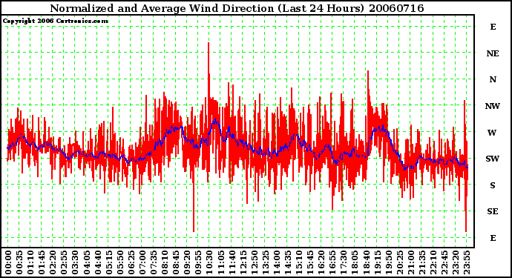Viewport: 512px width, 278px height.
Task: Select the NE direction axis label
Action: [x=493, y=53]
